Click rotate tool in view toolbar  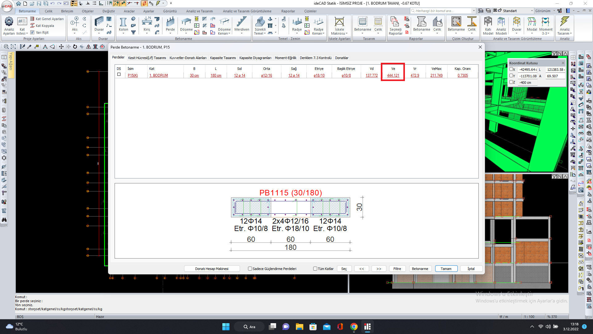point(75,47)
